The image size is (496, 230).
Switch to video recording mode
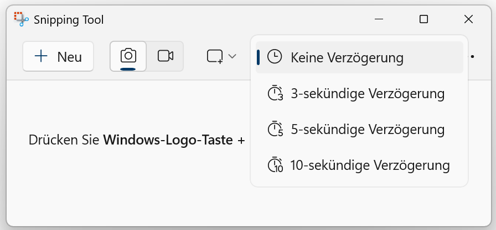point(166,56)
